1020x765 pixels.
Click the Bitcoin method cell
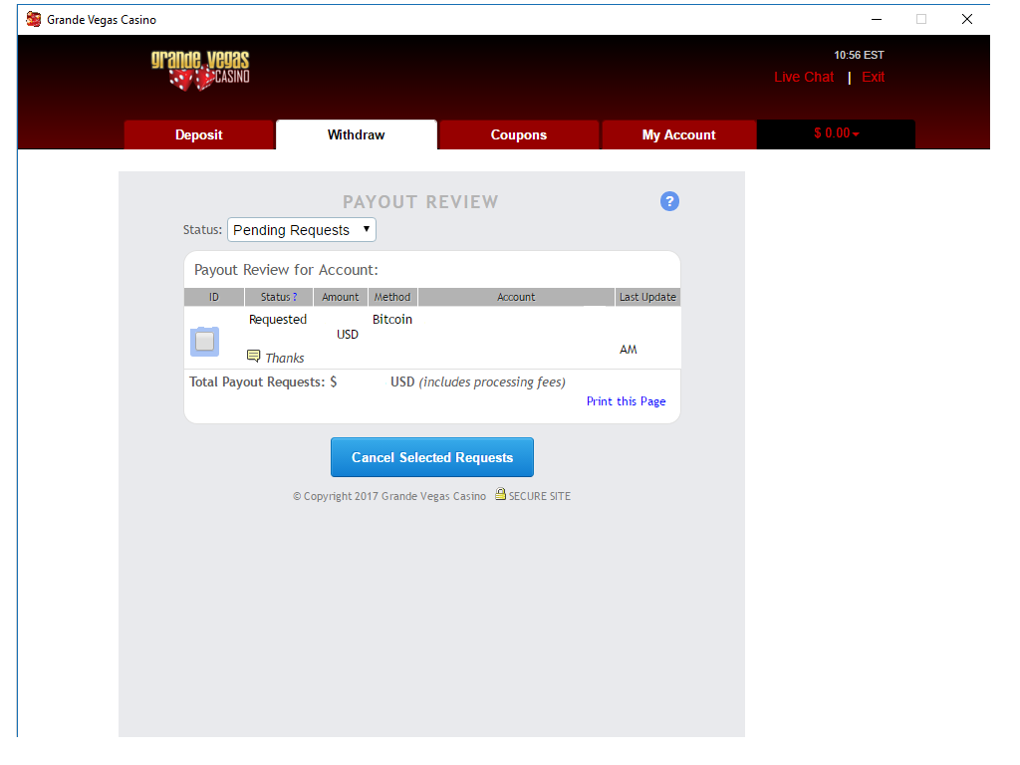coord(392,320)
